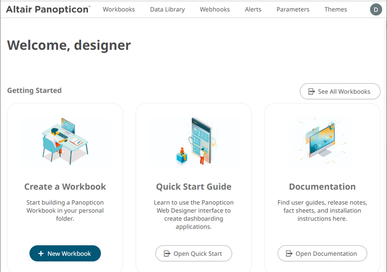Click the Open Documentation button
Viewport: 387px width, 272px height.
pyautogui.click(x=322, y=253)
